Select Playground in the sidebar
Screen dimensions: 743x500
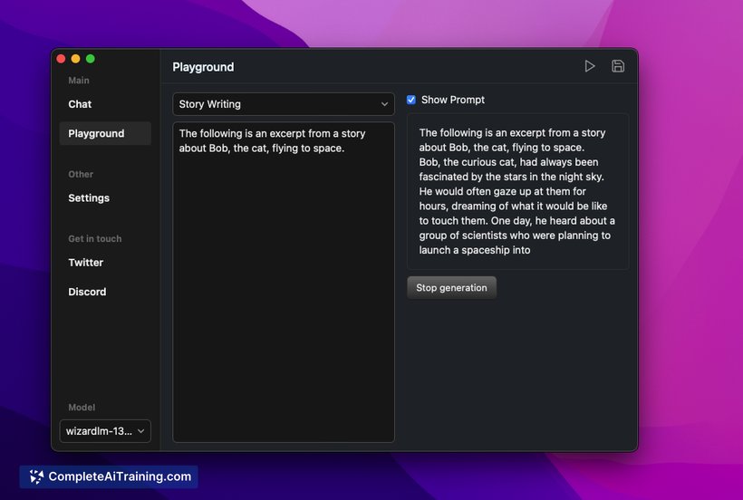(x=105, y=133)
